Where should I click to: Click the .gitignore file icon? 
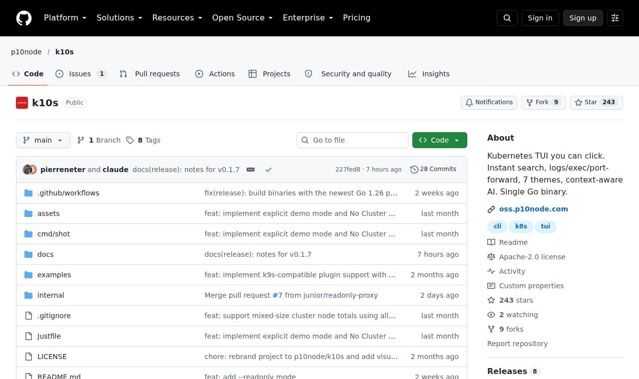pos(28,316)
